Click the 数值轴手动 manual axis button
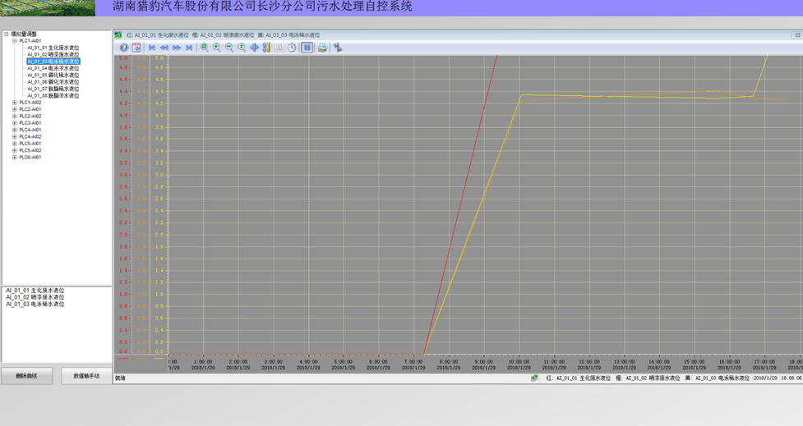 coord(86,376)
